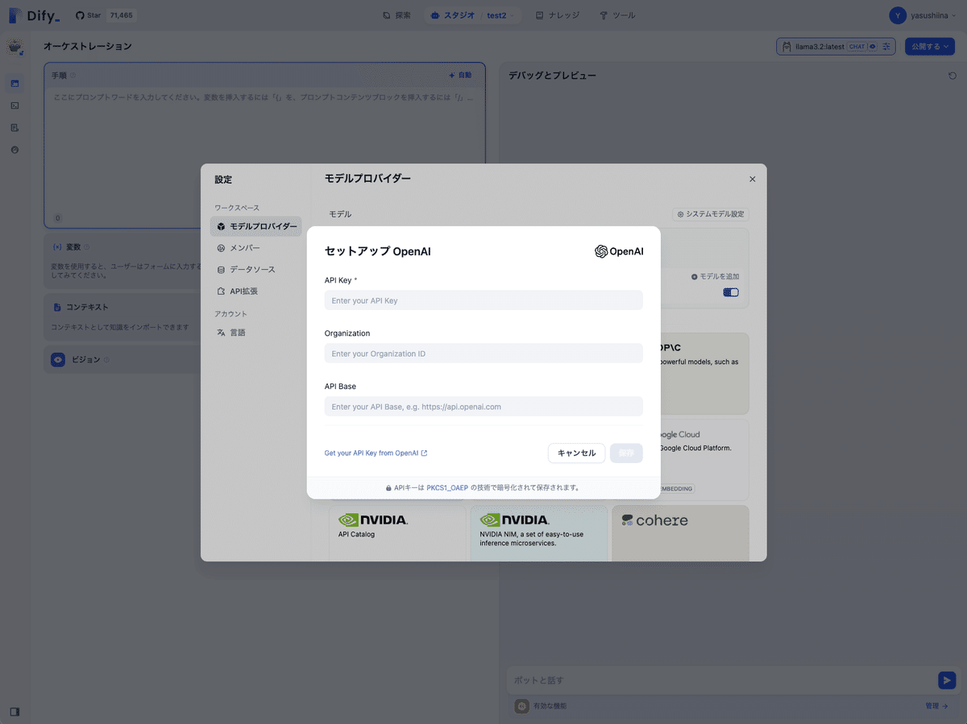Select the API access terminal icon in sidebar
Screen dimensions: 967x724
[15, 105]
